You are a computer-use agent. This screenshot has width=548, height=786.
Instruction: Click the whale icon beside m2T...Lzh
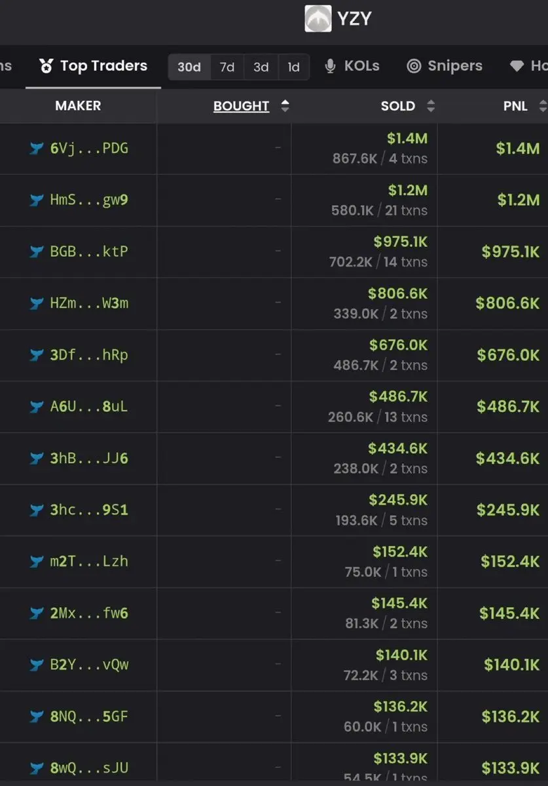(37, 561)
